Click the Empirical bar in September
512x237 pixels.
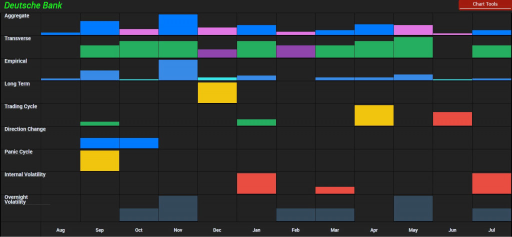tap(99, 75)
